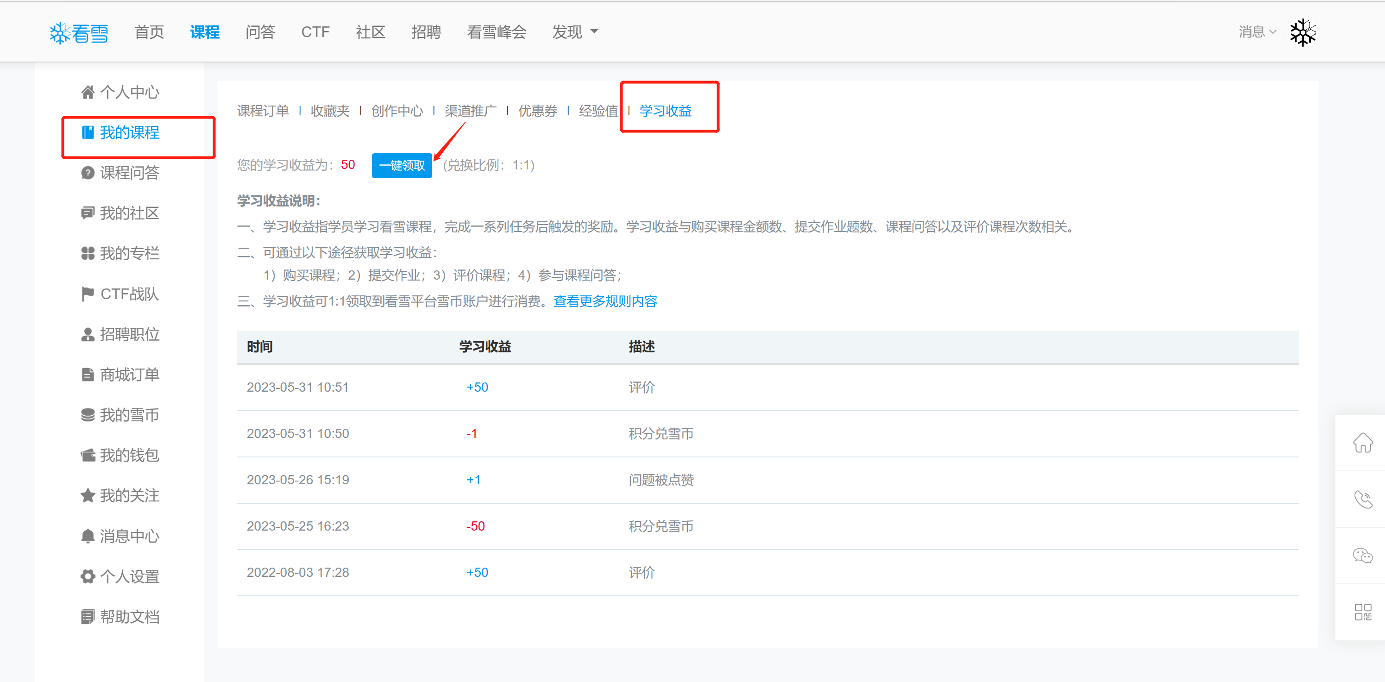1385x682 pixels.
Task: Show the QR code icon on right
Action: point(1362,612)
